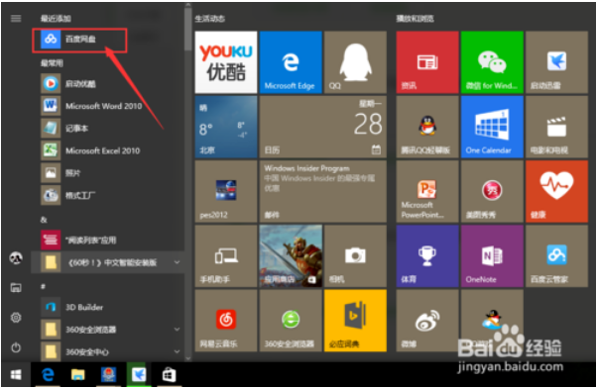Open the orange Health heart tile

pos(556,191)
